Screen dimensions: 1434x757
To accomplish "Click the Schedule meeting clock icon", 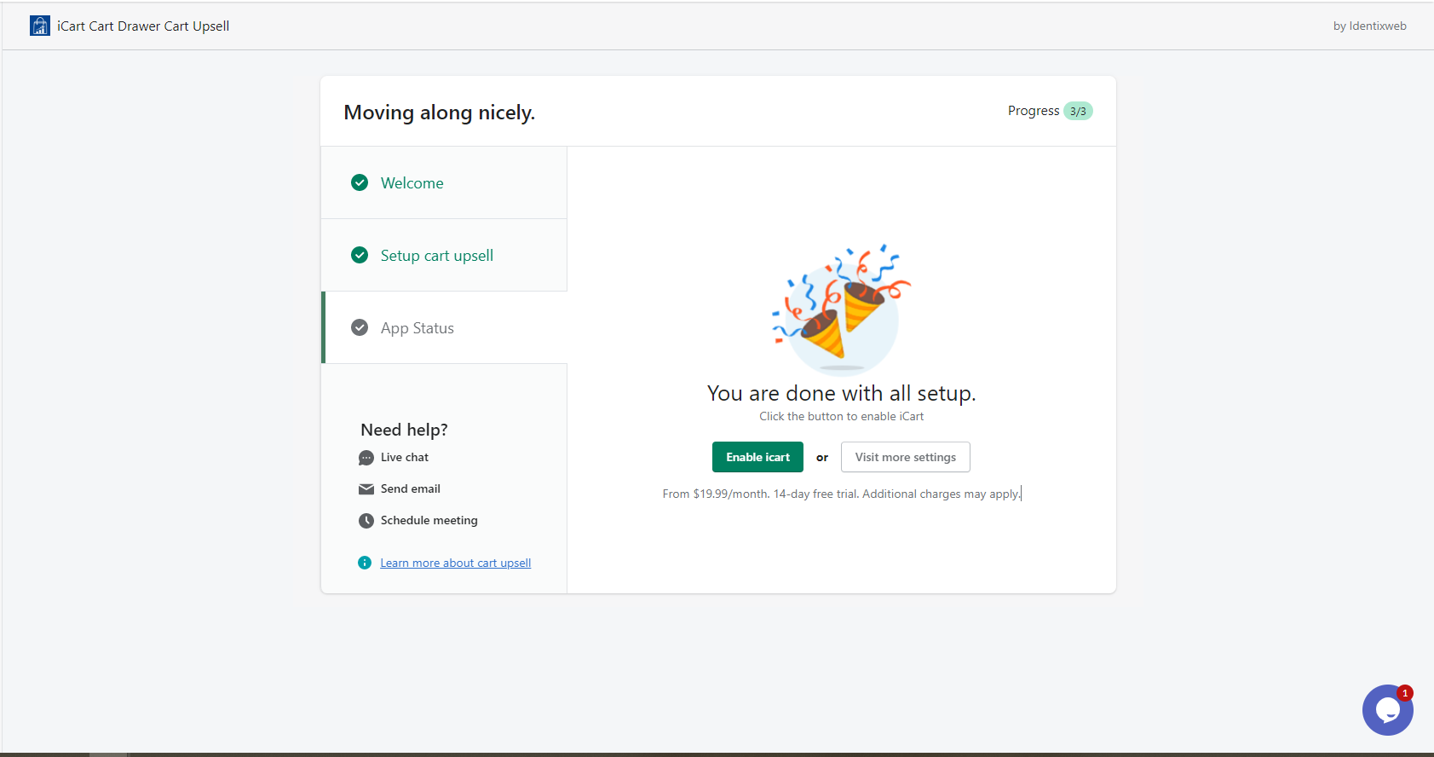I will tap(366, 521).
